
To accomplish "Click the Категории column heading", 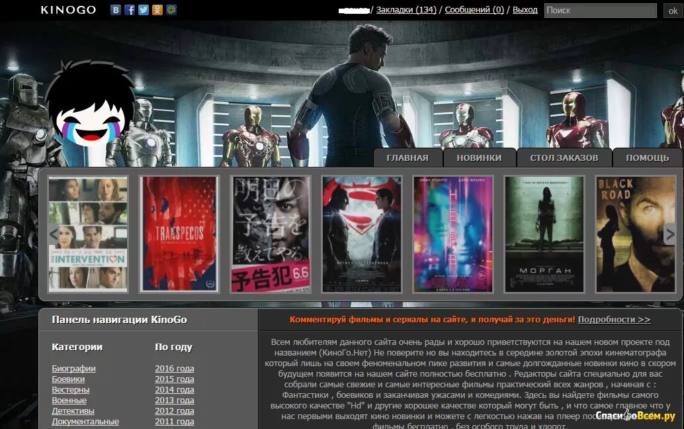I will [x=77, y=347].
